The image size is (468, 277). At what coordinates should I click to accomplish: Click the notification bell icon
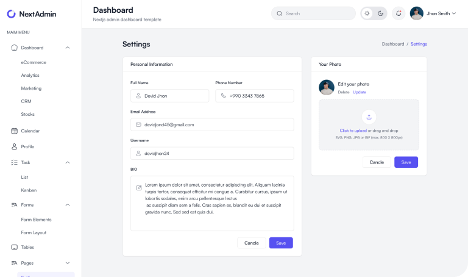point(399,13)
